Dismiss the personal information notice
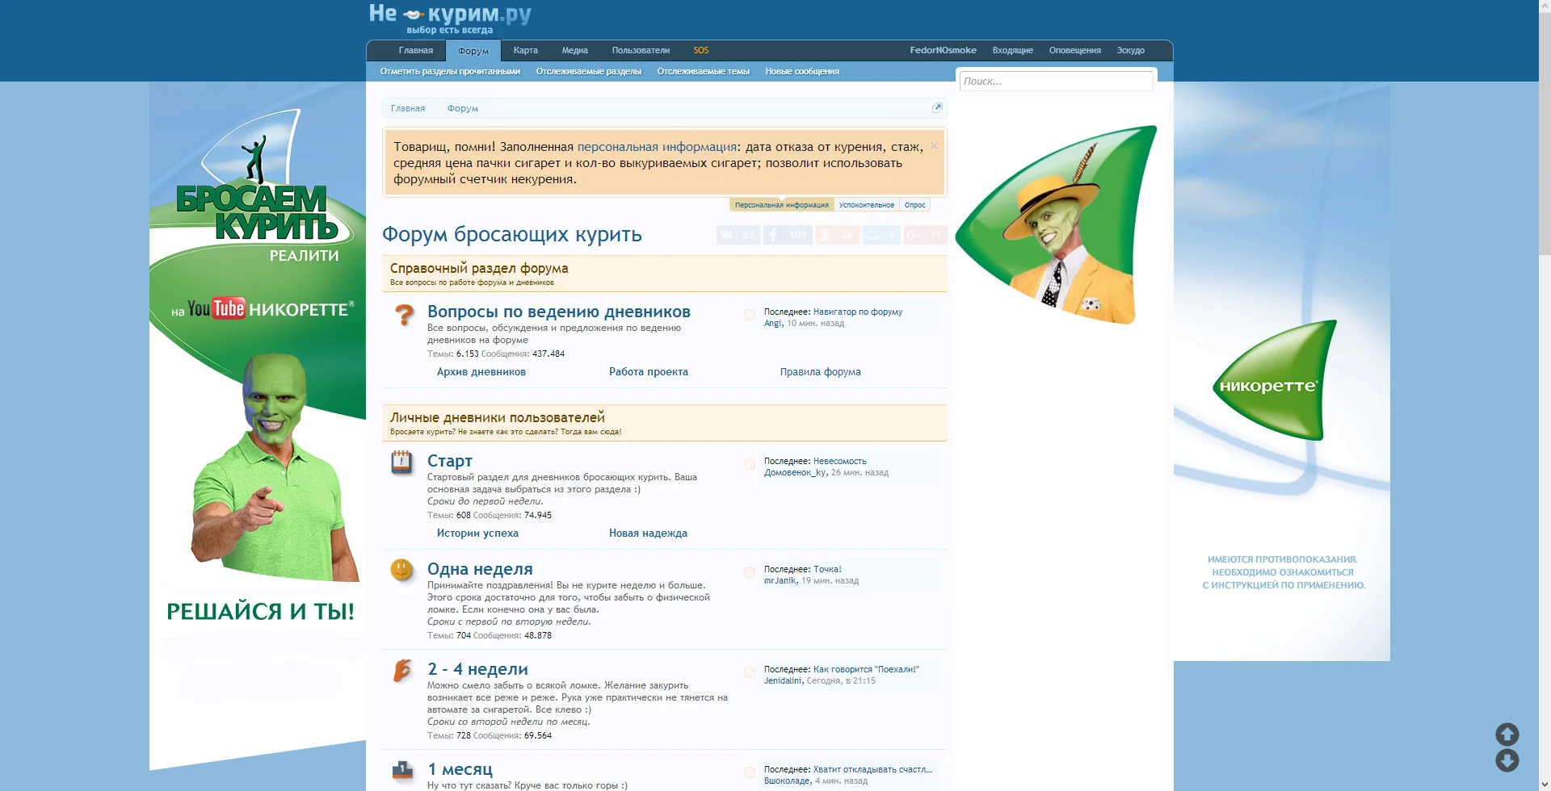 click(934, 146)
